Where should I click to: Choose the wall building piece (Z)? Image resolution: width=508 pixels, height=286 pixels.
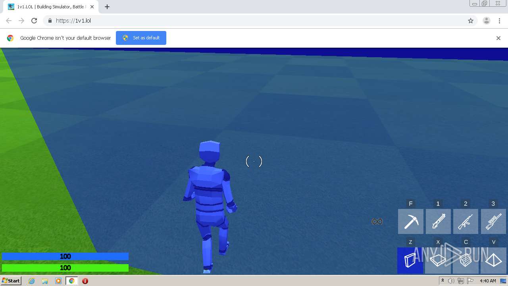pos(410,261)
